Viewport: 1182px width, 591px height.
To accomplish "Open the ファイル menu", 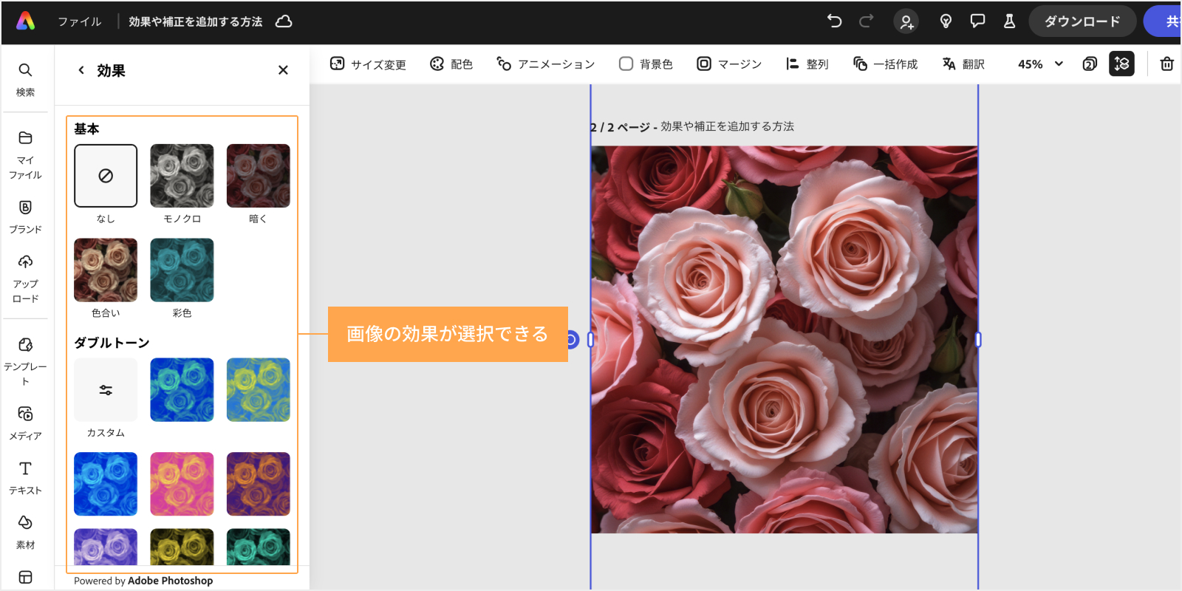I will click(80, 22).
